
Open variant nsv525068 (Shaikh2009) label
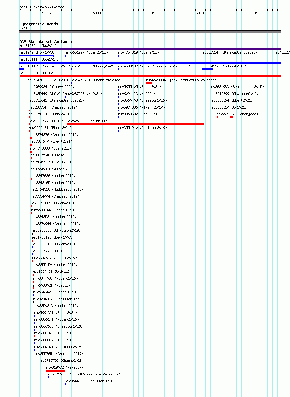click(89, 121)
